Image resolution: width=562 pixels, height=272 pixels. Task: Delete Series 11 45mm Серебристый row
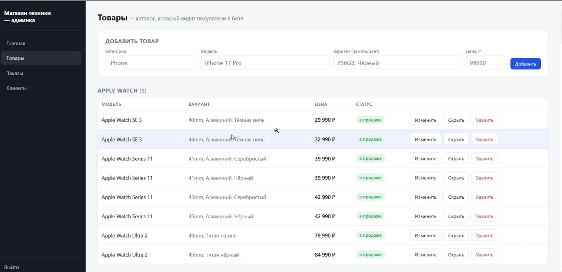click(x=485, y=197)
